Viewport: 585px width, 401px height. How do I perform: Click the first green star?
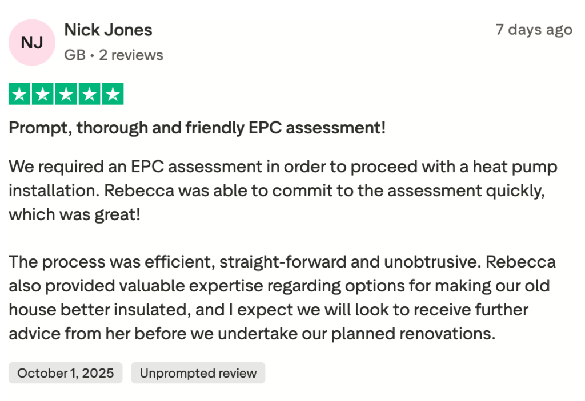click(x=20, y=94)
